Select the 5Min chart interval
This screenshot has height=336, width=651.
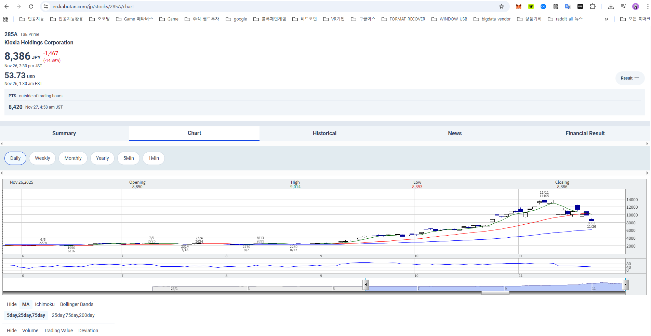click(x=129, y=158)
